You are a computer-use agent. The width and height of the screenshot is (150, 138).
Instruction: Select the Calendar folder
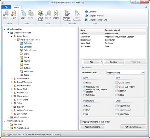[x=26, y=43]
